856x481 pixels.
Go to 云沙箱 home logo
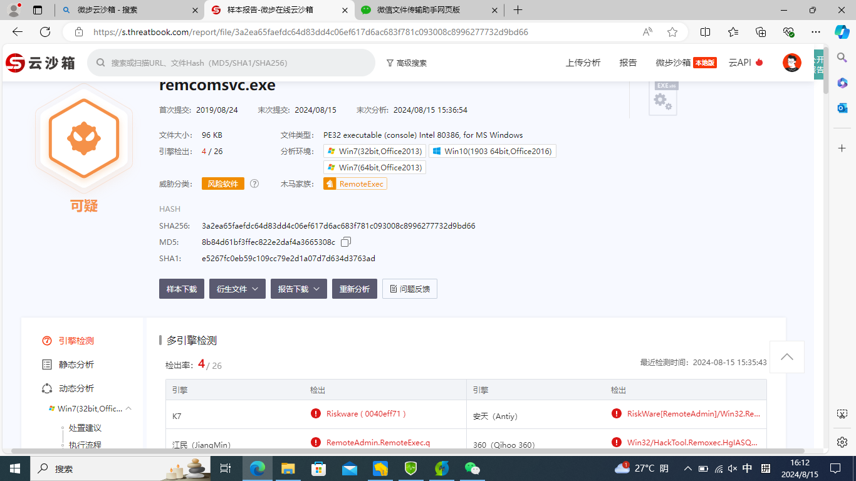41,63
